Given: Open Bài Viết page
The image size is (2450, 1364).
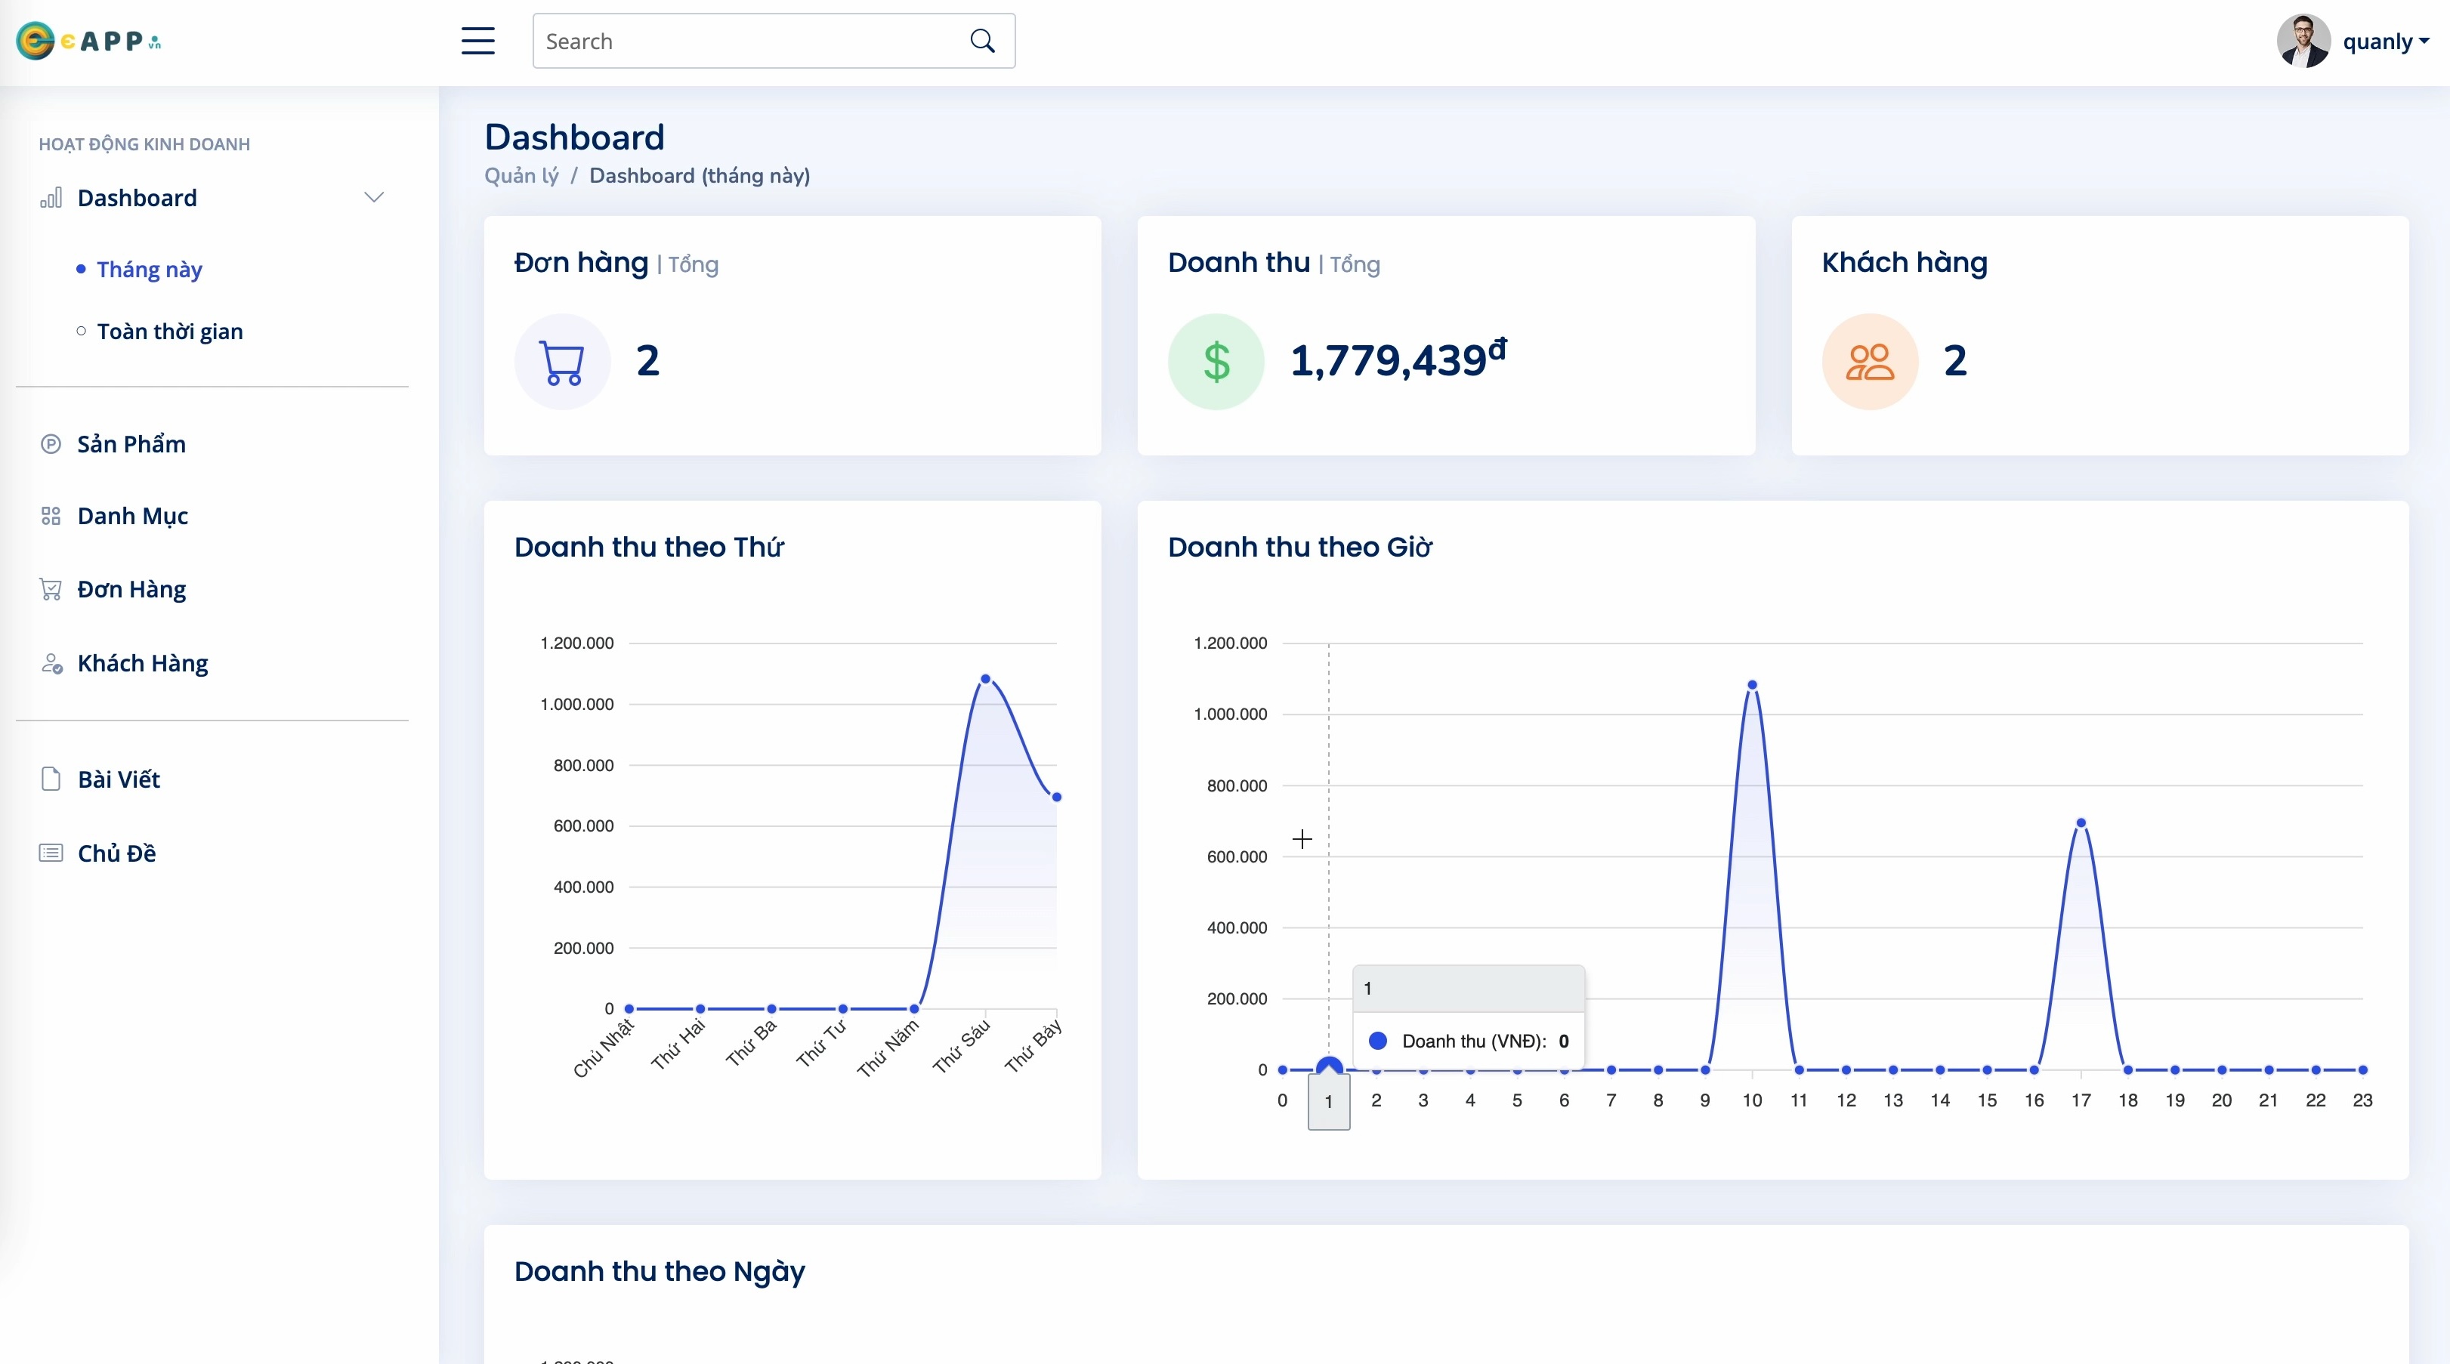Looking at the screenshot, I should (x=119, y=779).
